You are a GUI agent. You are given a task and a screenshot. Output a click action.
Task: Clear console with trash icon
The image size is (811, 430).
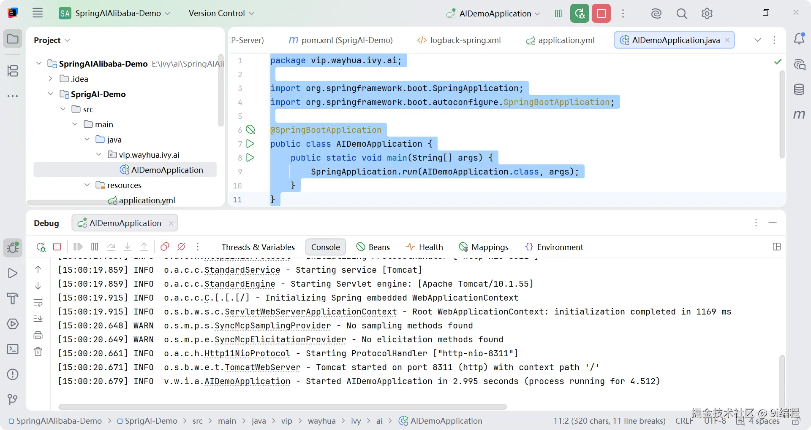click(38, 352)
